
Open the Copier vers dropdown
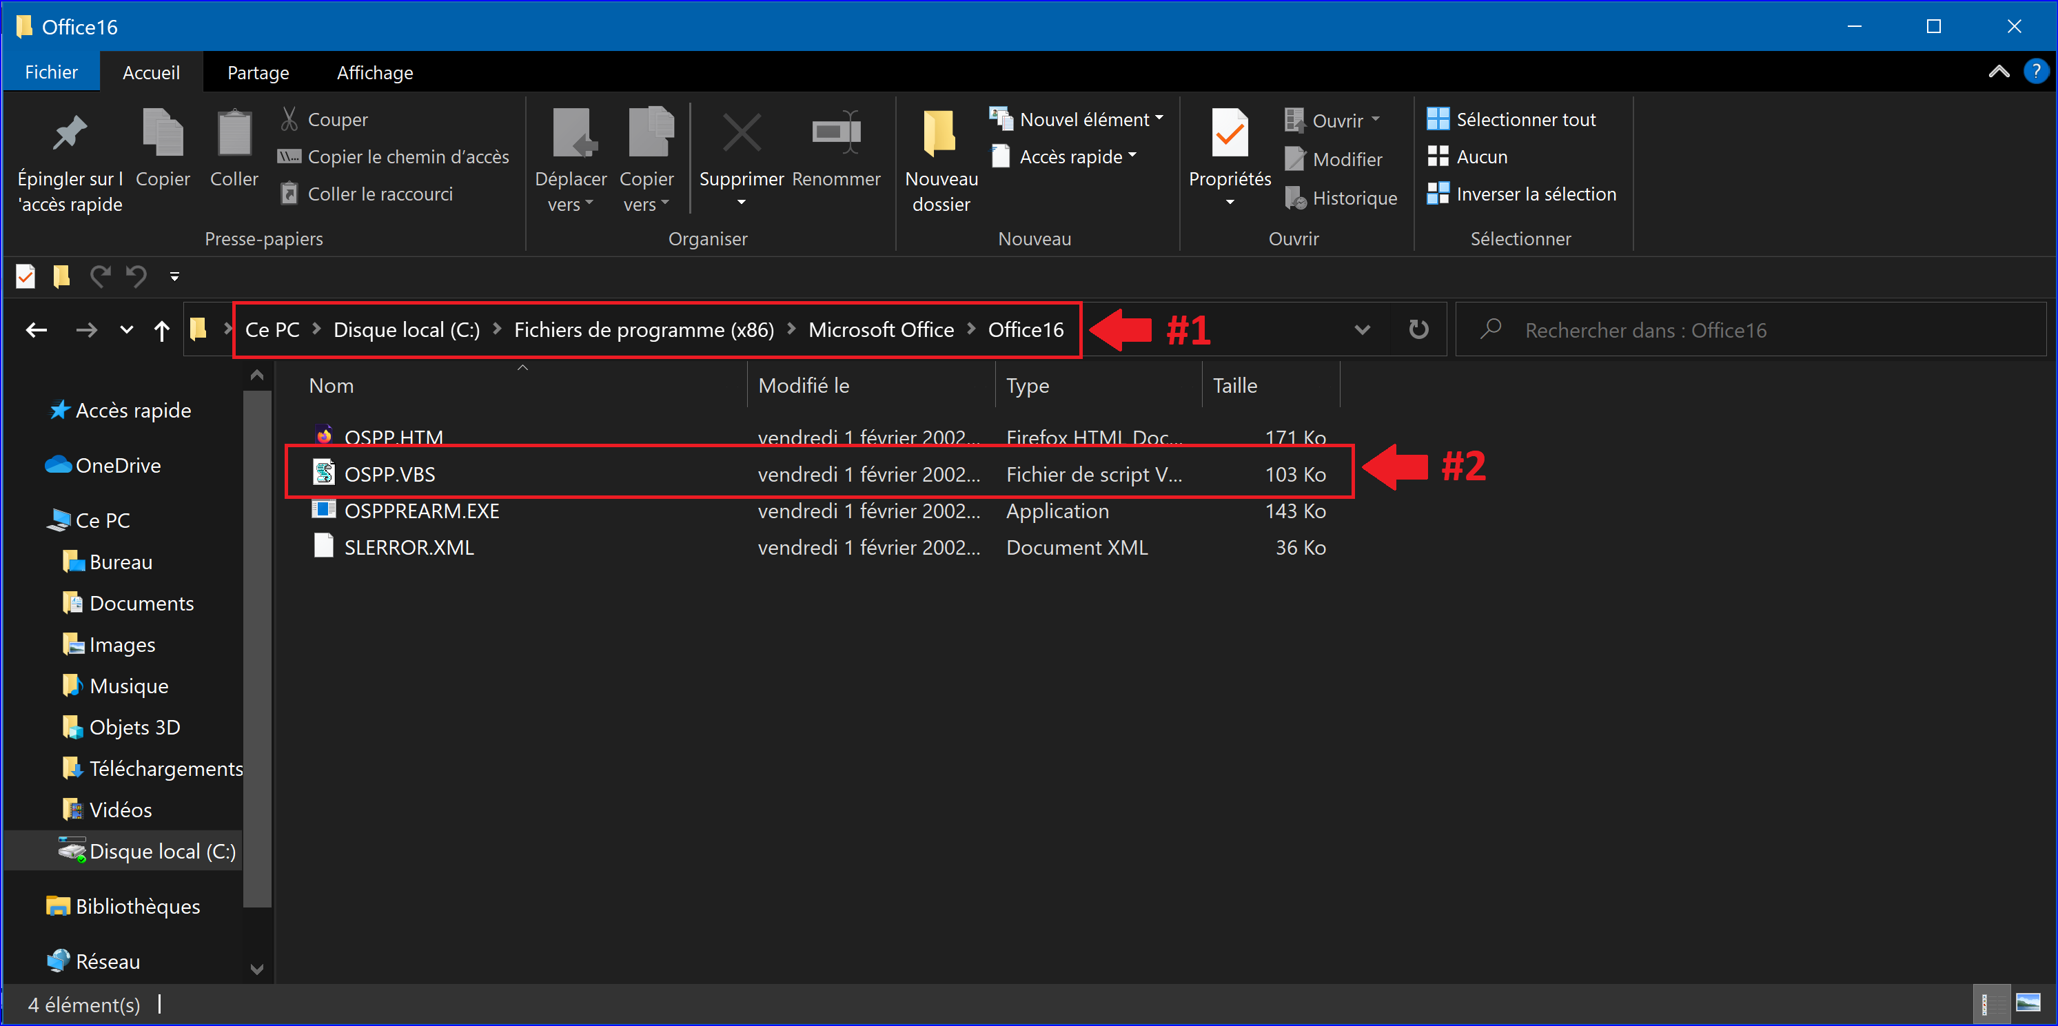(x=646, y=192)
